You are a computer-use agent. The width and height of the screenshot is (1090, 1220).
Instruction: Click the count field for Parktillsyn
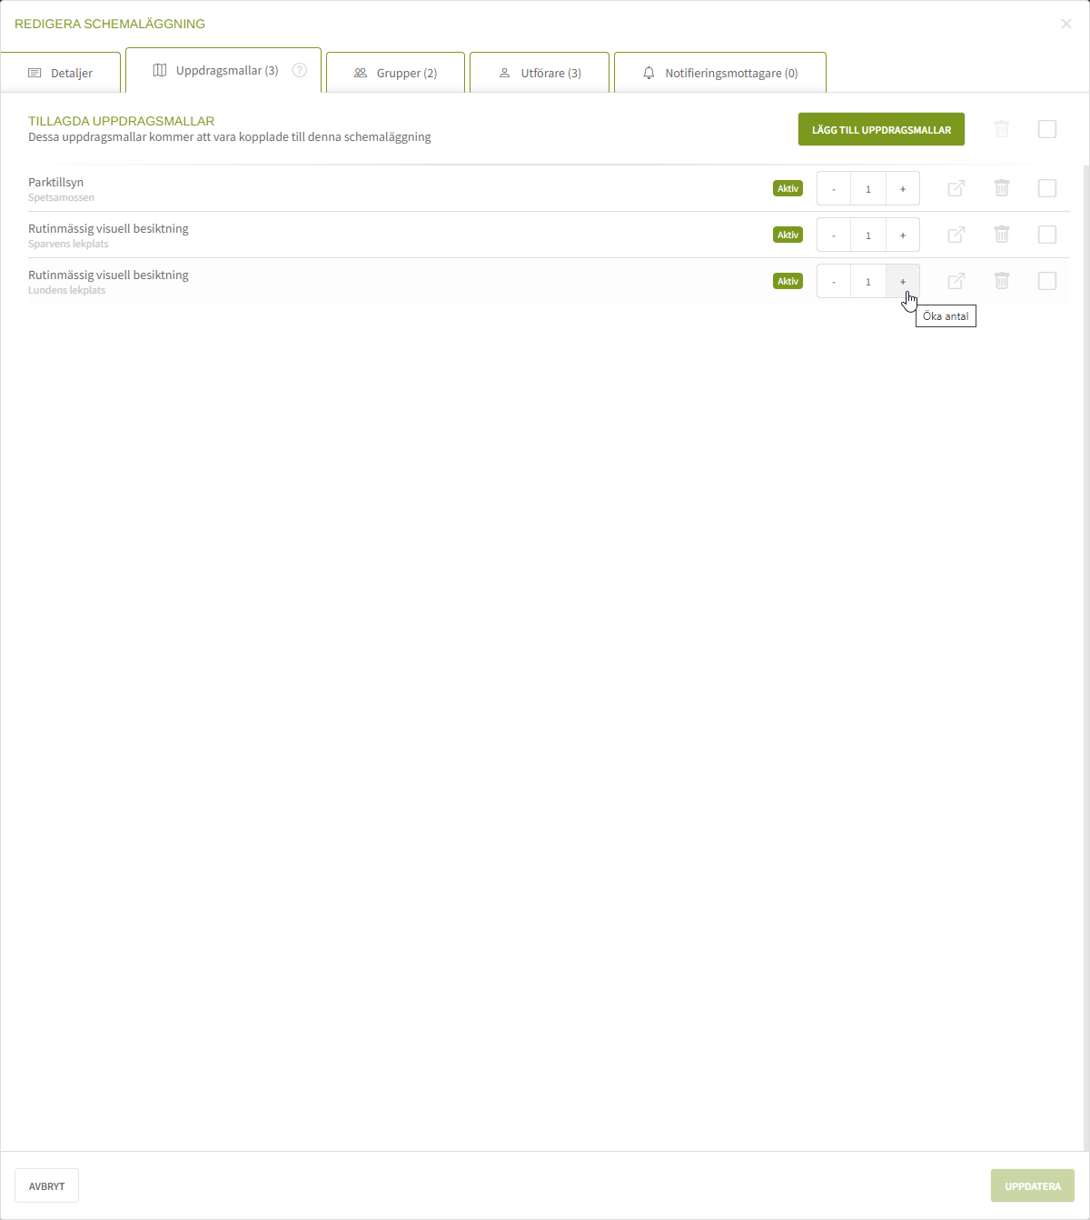click(x=868, y=188)
